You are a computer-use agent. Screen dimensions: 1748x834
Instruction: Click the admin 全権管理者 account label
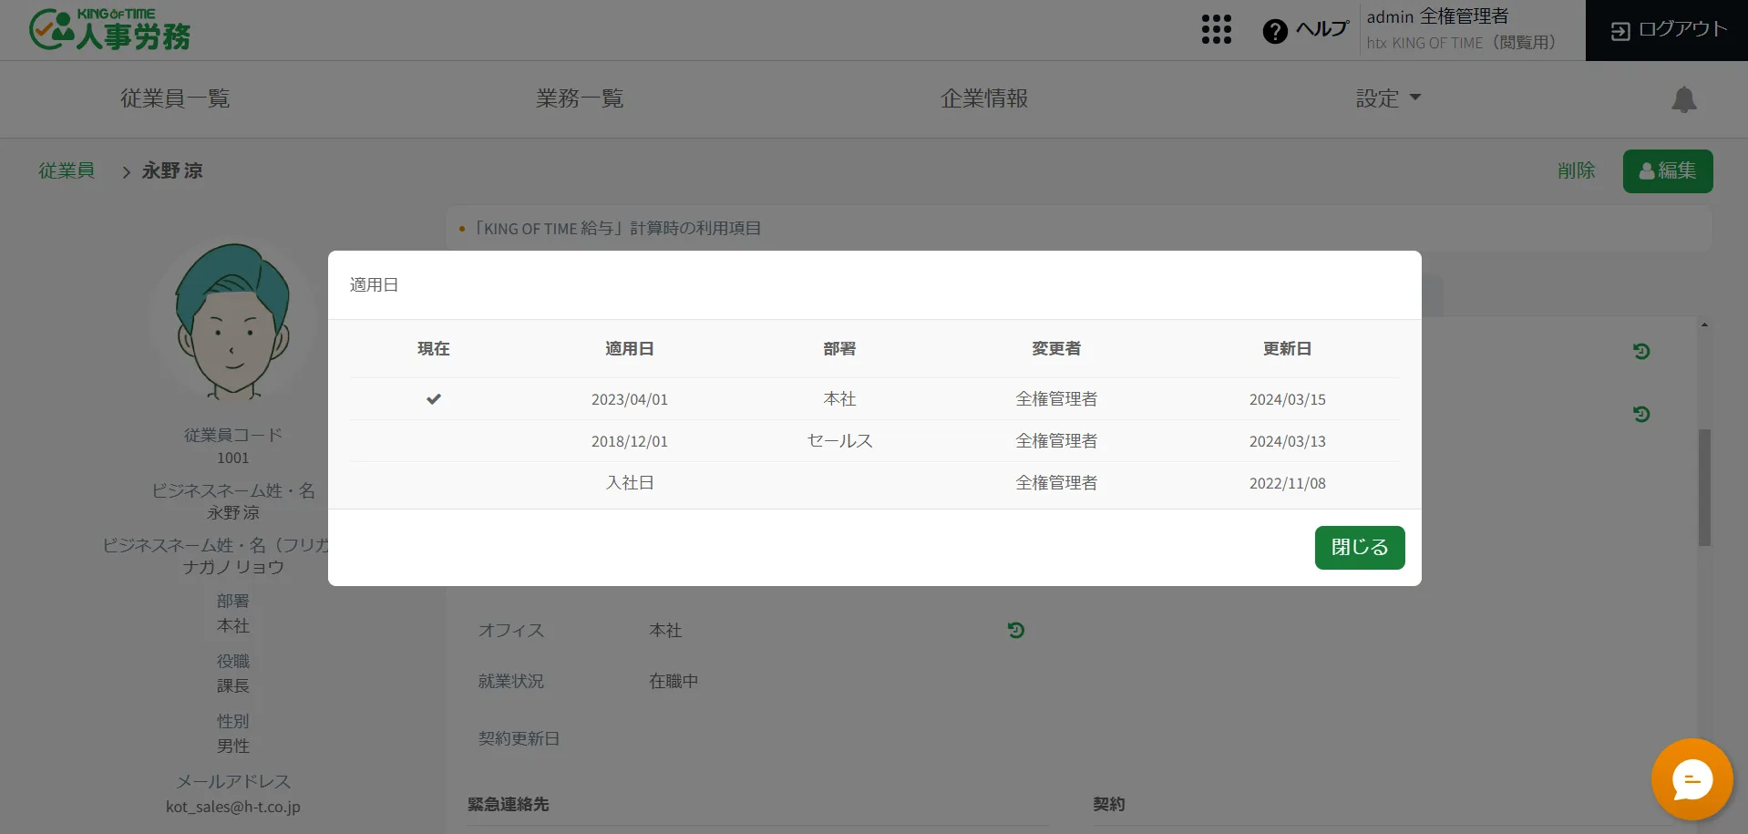click(x=1437, y=16)
